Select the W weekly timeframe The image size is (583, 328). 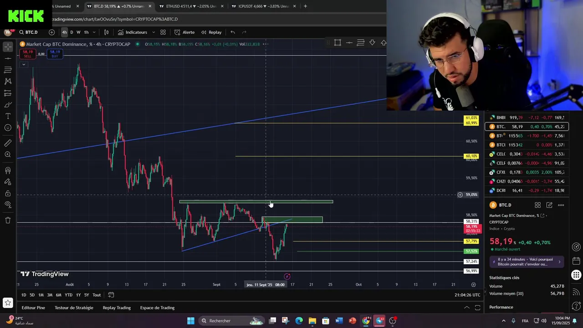coord(78,32)
